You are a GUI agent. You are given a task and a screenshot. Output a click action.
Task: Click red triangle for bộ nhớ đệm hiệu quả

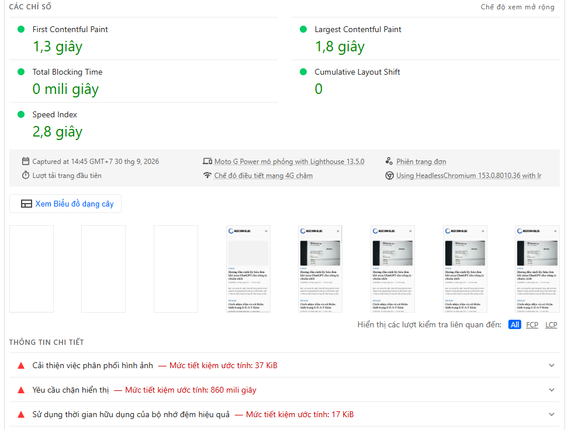tap(21, 414)
